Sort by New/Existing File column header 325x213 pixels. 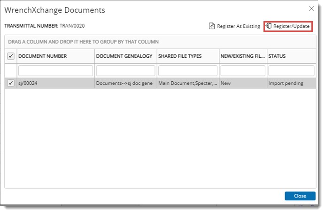click(x=243, y=56)
